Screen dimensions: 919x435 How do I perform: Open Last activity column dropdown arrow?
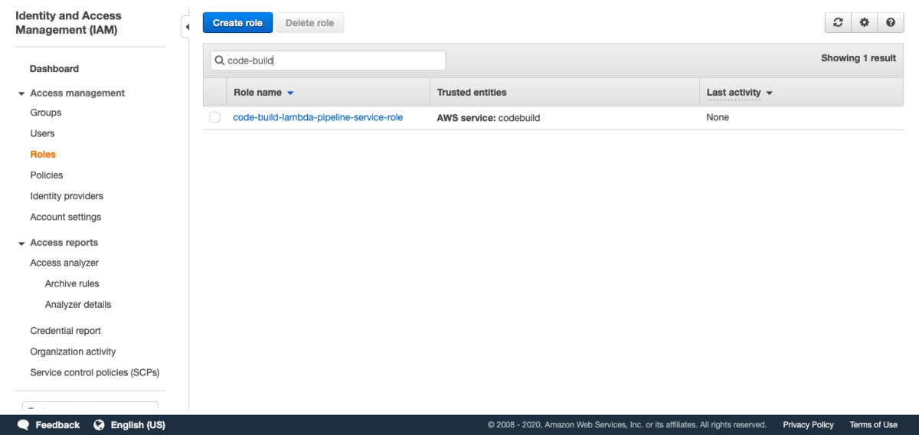[x=769, y=93]
